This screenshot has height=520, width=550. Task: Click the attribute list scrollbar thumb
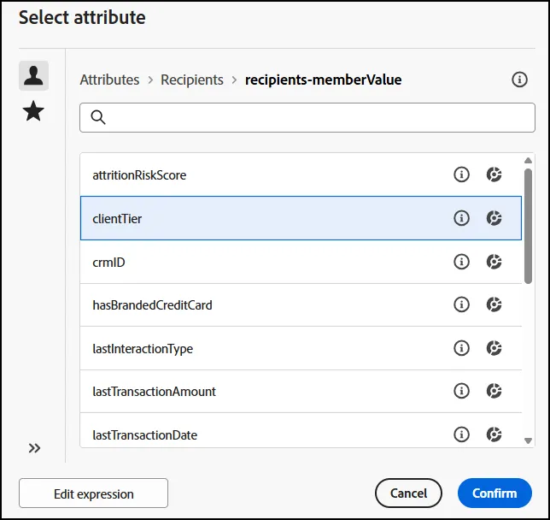point(528,226)
